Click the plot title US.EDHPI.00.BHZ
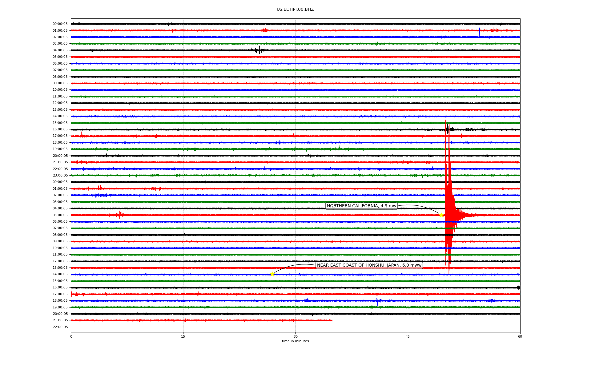591x369 pixels. 295,10
